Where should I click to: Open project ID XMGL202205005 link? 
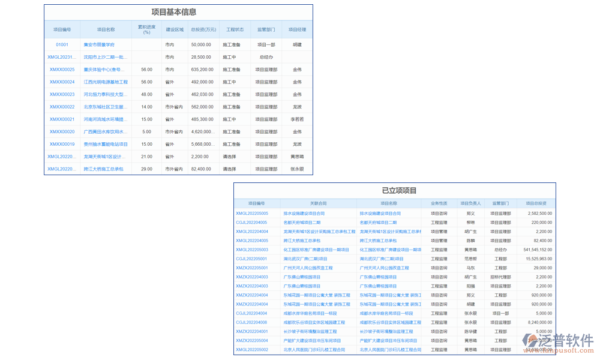tap(252, 213)
